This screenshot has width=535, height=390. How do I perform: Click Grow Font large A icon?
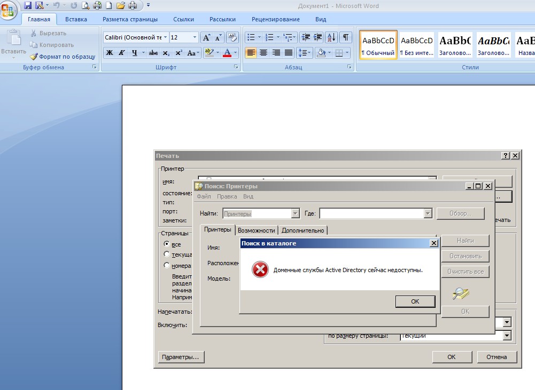click(x=206, y=37)
